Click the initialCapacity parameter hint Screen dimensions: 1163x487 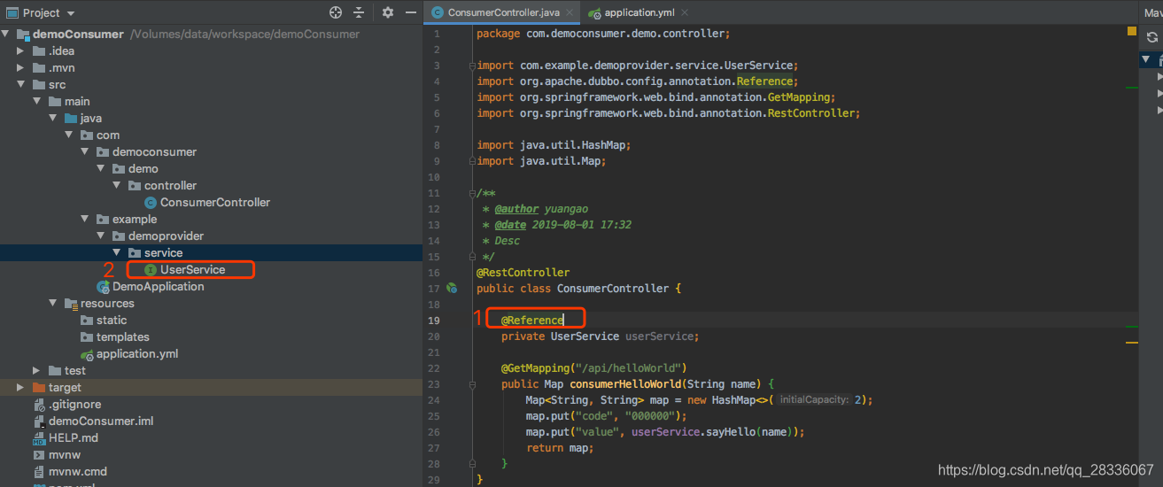(815, 400)
